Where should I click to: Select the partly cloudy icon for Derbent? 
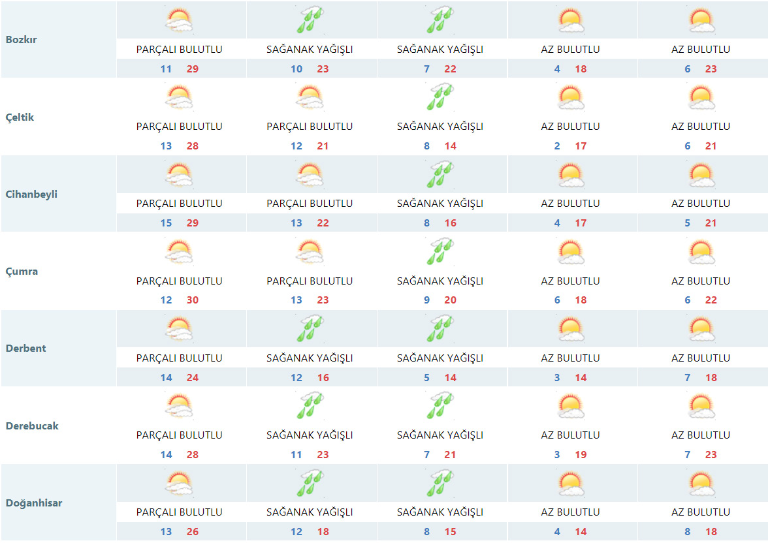179,329
